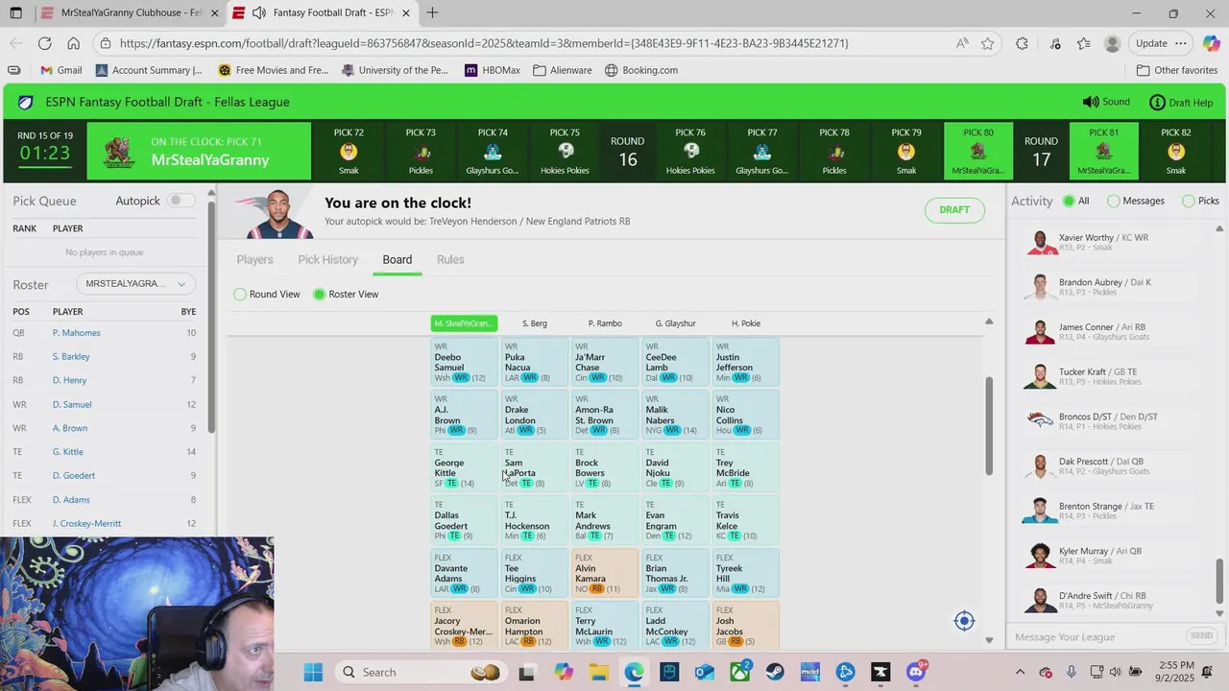Open Outlook from taskbar
This screenshot has width=1229, height=691.
coord(705,672)
